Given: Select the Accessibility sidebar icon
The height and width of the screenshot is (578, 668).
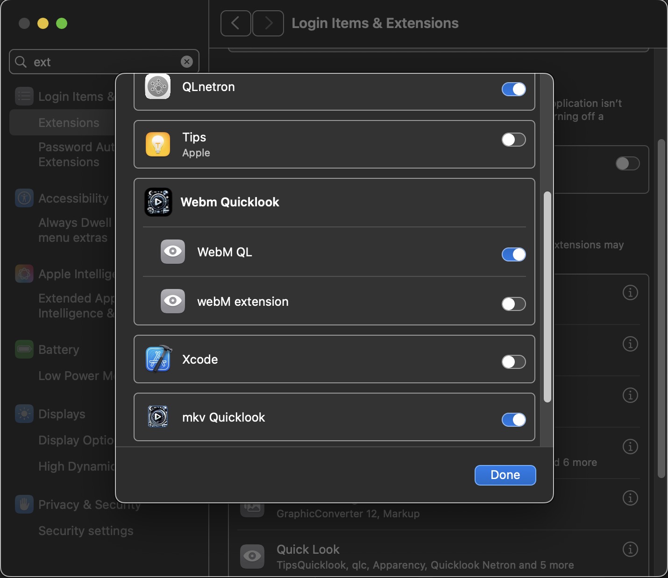Looking at the screenshot, I should [x=24, y=198].
